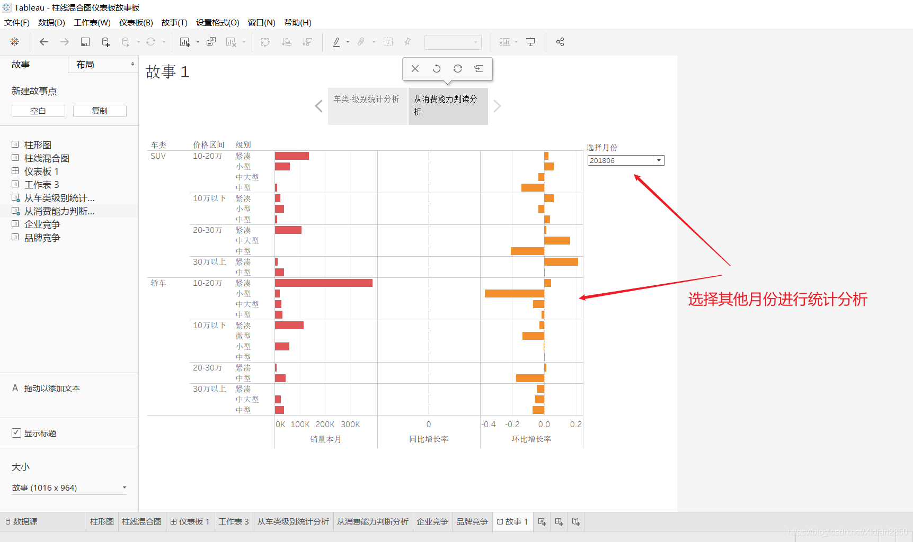Screen dimensions: 913x542
Task: Click the 拖动以添加文本 text object
Action: click(x=52, y=388)
